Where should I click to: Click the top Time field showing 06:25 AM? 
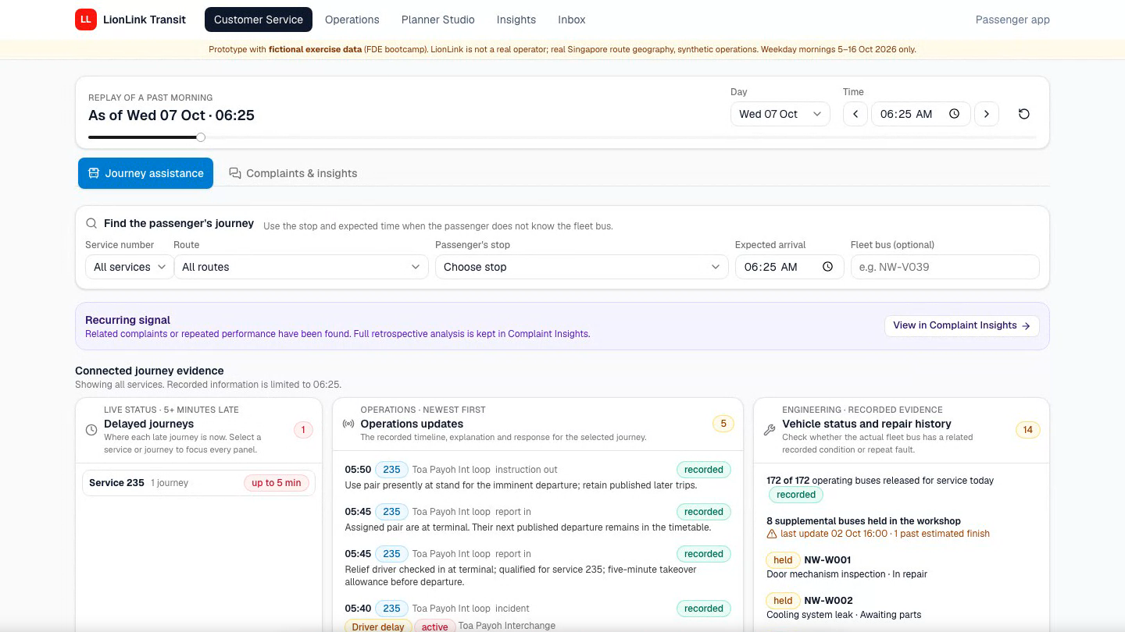tap(921, 114)
